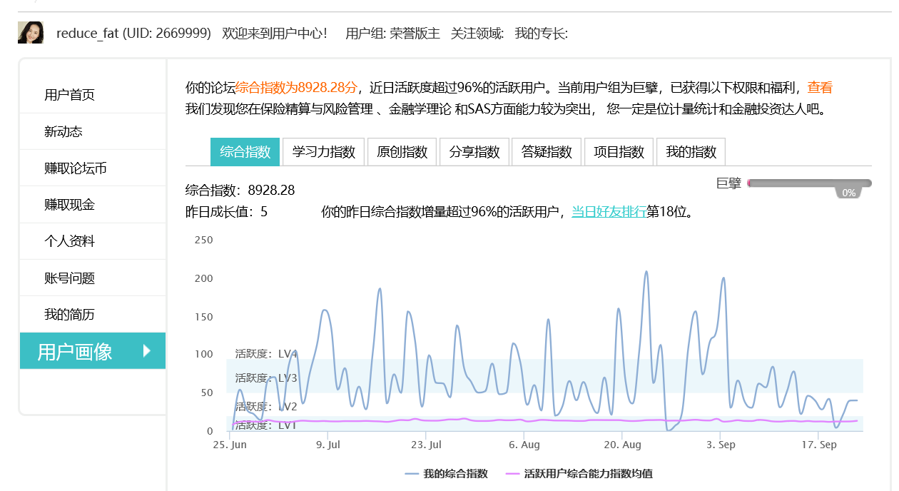Click the 活跃度：LV2 chart label

tap(266, 406)
